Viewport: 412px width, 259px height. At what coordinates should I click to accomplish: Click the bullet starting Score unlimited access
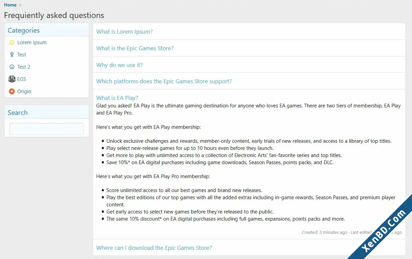pos(184,190)
